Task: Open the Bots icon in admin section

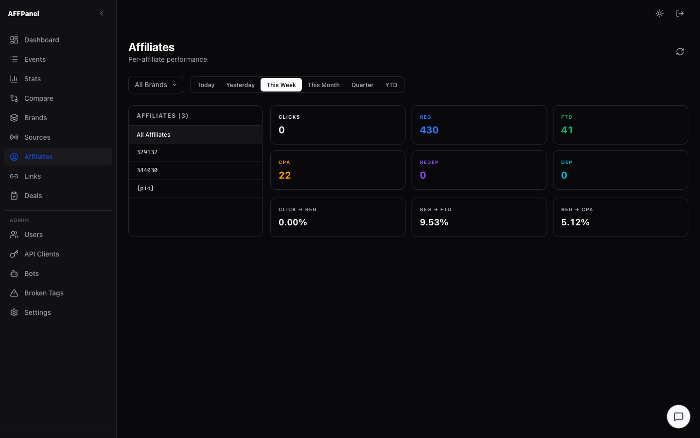Action: (x=14, y=273)
